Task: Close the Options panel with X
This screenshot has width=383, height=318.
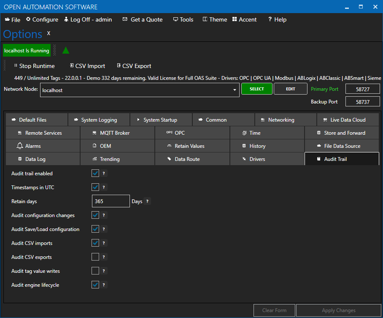Action: [49, 33]
